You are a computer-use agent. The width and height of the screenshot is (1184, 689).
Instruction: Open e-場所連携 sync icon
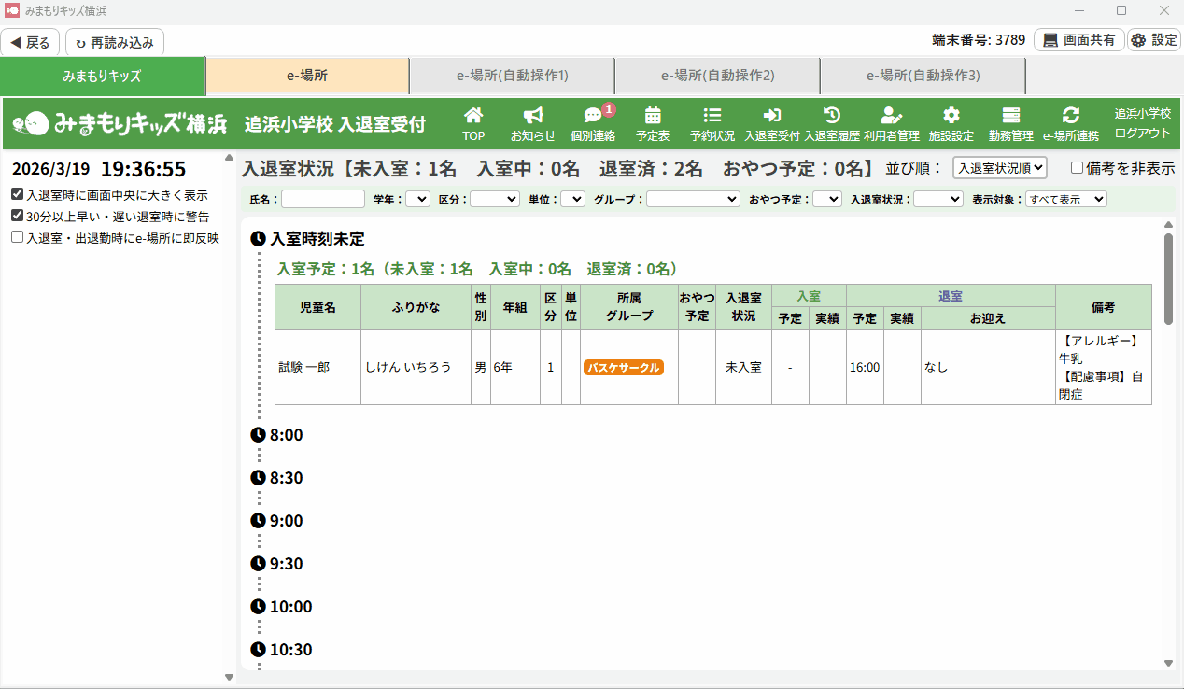(1071, 115)
